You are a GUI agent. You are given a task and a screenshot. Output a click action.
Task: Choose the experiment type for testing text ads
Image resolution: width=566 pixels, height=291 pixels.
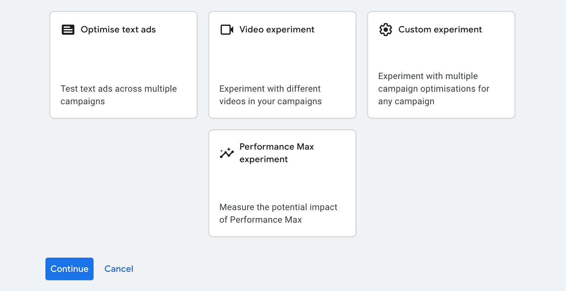(123, 64)
